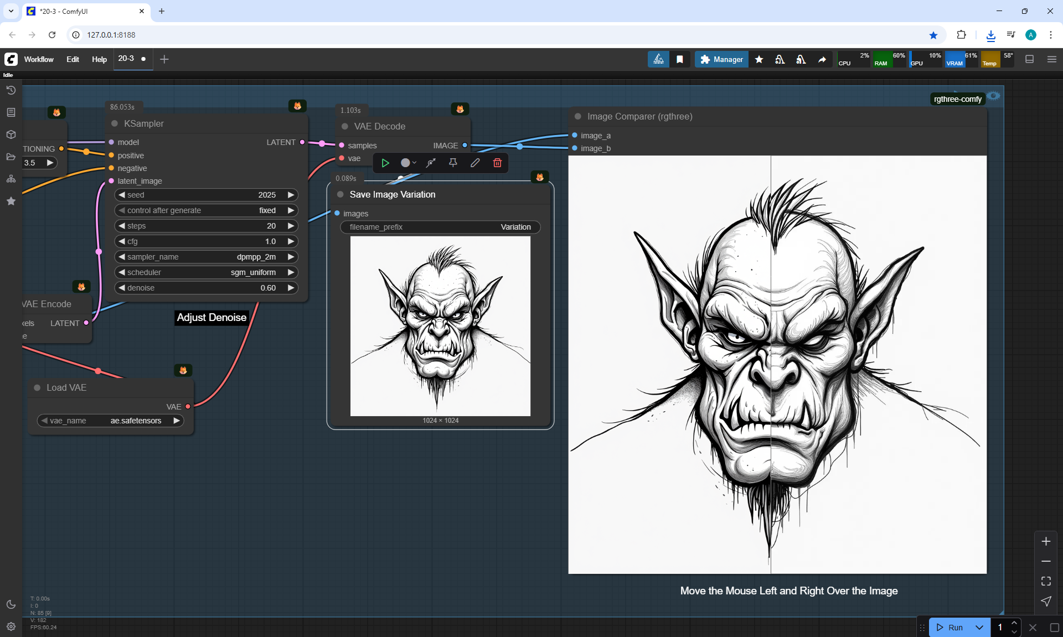1063x637 pixels.
Task: Click the Manager button
Action: pyautogui.click(x=721, y=59)
